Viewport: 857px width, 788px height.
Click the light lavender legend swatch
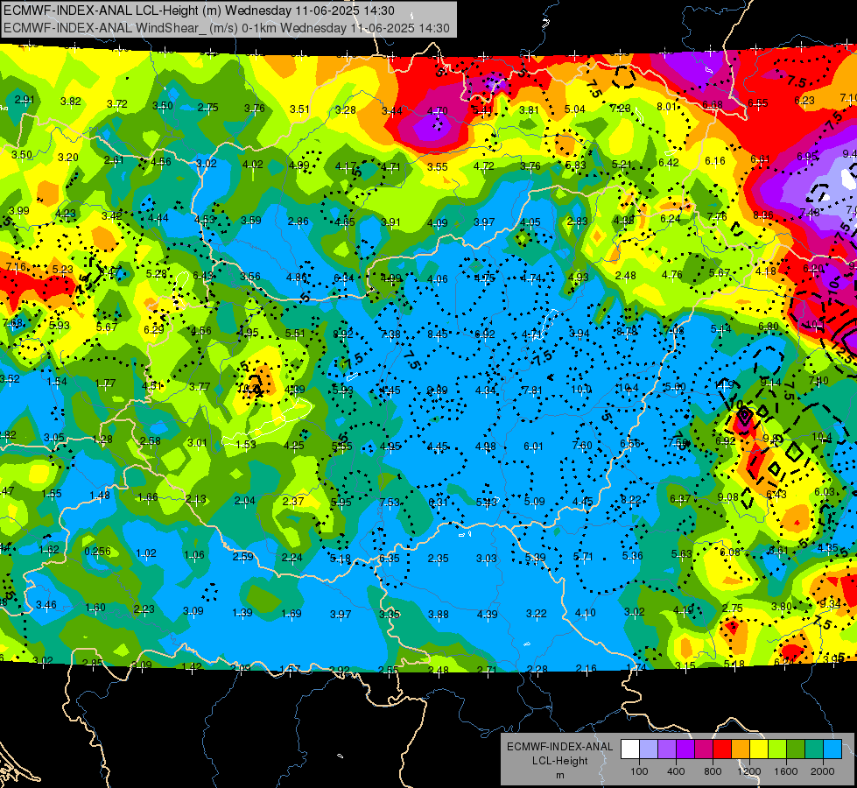click(x=649, y=749)
